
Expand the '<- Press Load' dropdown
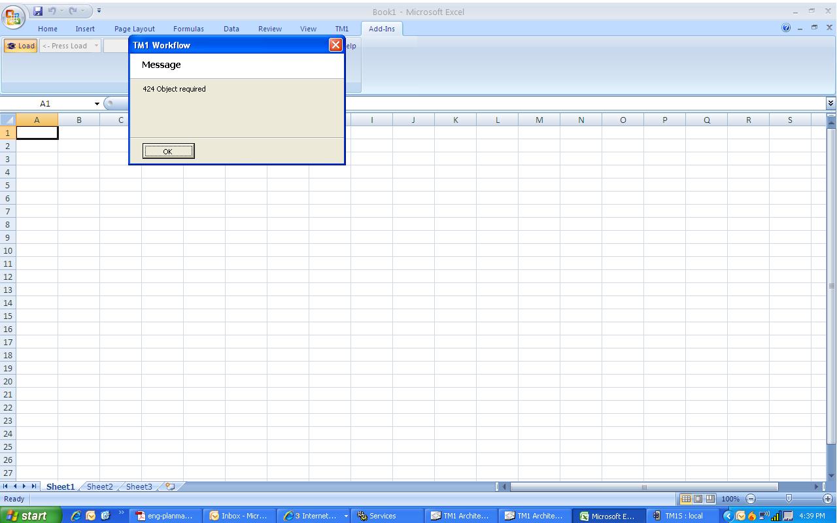pyautogui.click(x=96, y=46)
